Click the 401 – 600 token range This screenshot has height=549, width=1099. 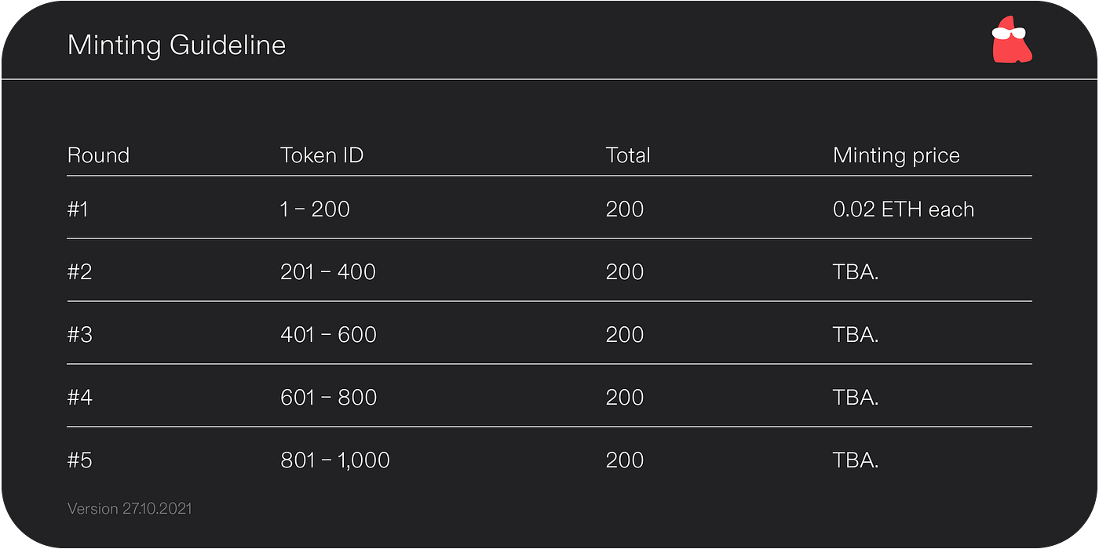[x=328, y=335]
